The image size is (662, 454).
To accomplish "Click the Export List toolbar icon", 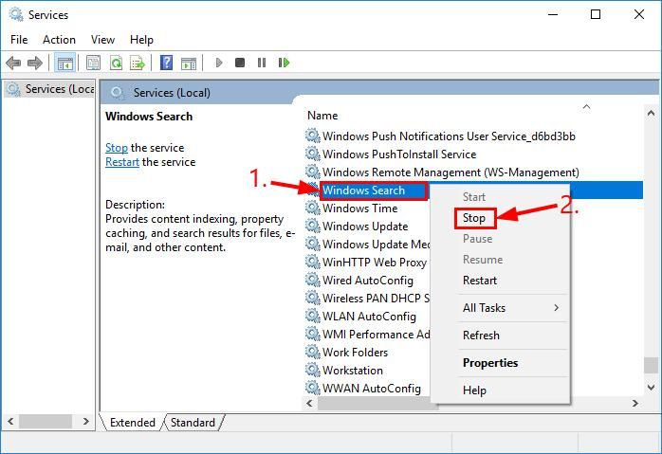I will (x=138, y=63).
